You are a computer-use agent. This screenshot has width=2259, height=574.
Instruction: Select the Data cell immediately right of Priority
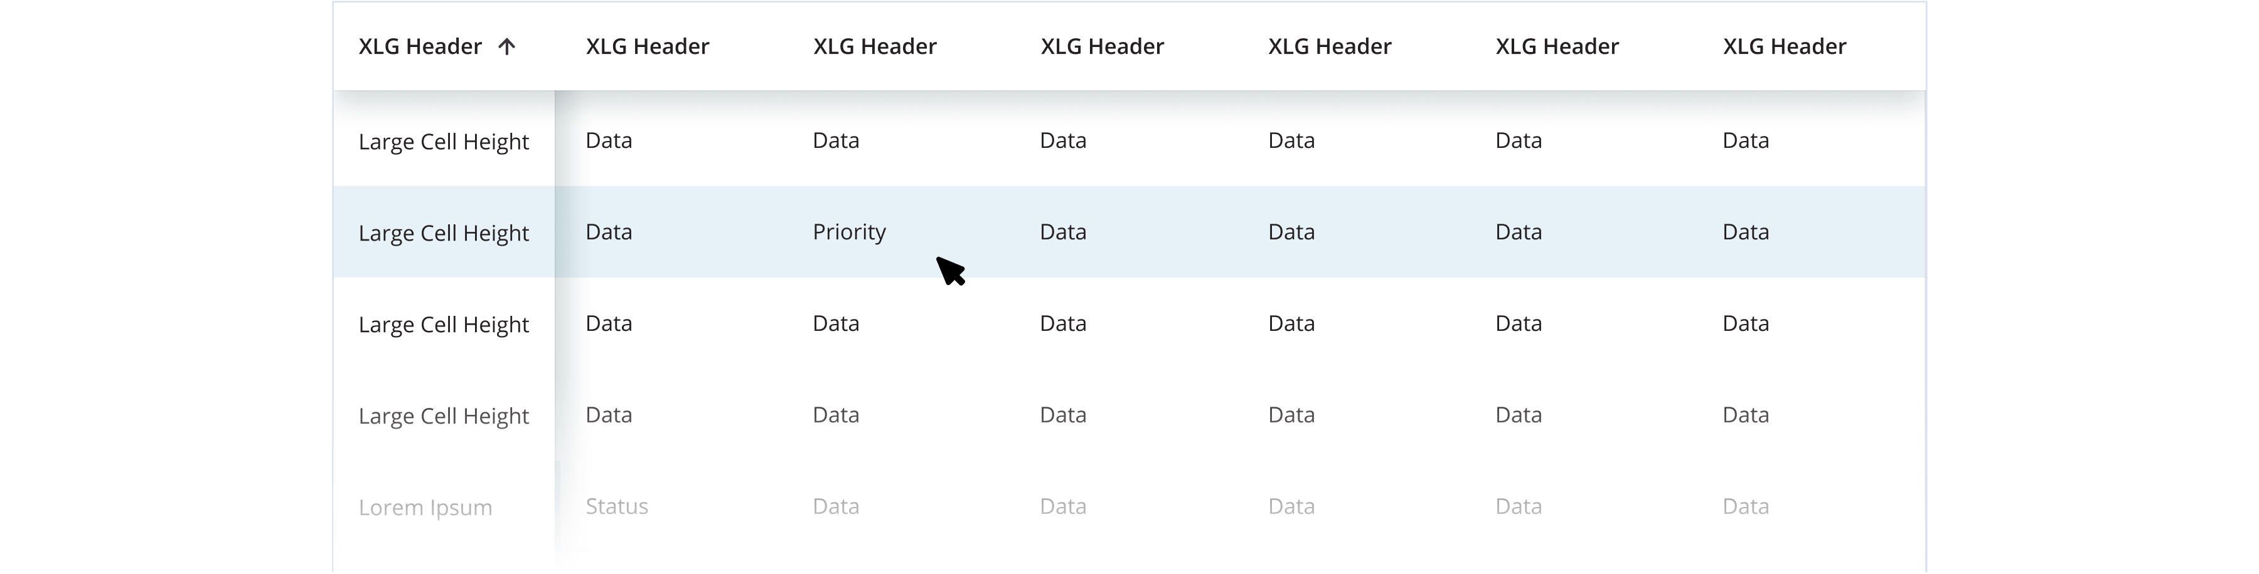tap(1063, 232)
